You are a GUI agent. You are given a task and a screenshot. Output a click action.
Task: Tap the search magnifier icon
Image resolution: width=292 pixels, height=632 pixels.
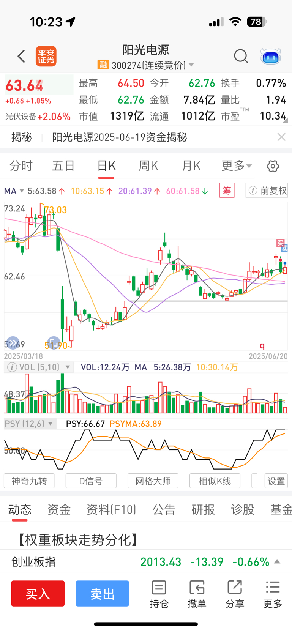coord(241,56)
